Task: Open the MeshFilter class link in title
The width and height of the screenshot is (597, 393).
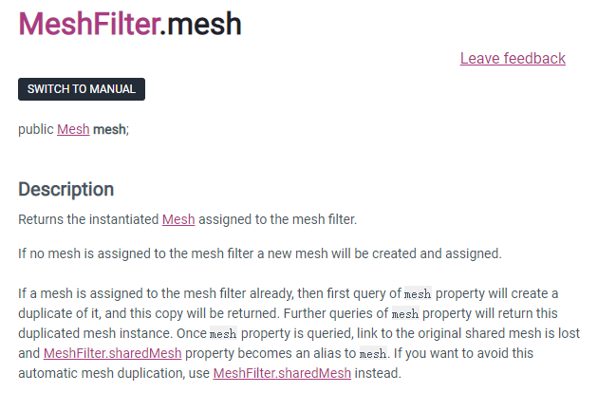Action: tap(88, 24)
